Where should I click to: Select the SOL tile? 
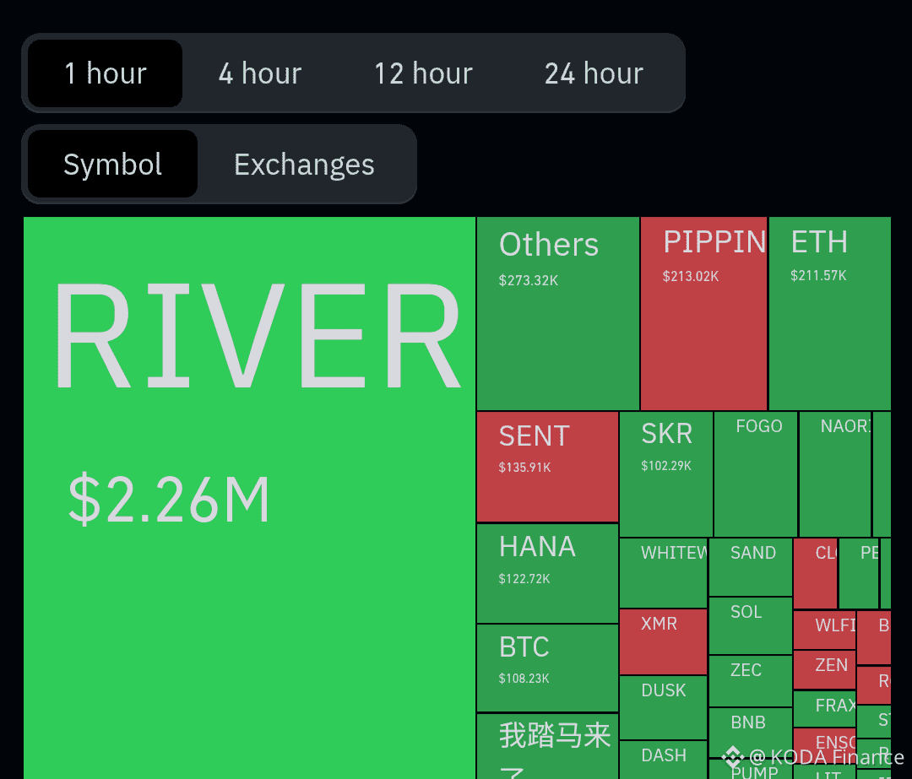[x=751, y=625]
